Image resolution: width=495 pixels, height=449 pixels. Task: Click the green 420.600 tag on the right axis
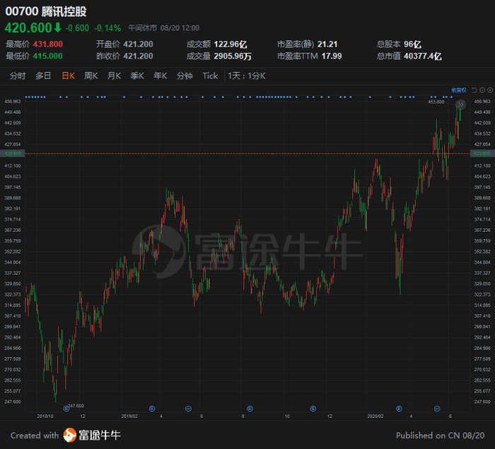482,153
